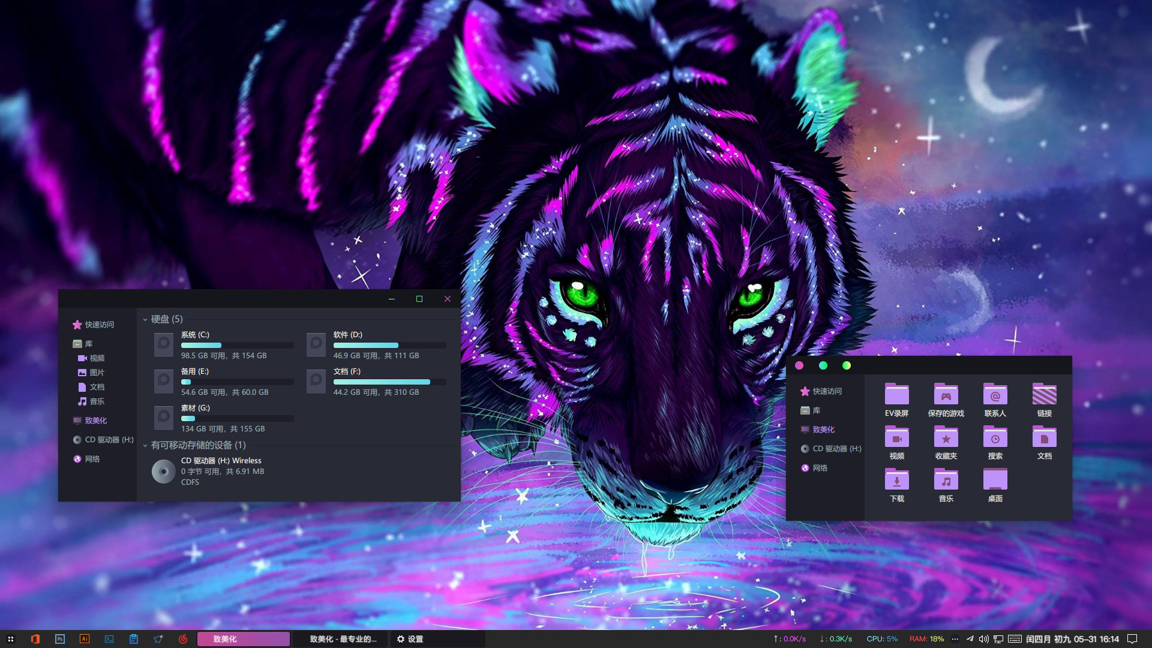Open the keyboard input icon in tray

[1015, 639]
